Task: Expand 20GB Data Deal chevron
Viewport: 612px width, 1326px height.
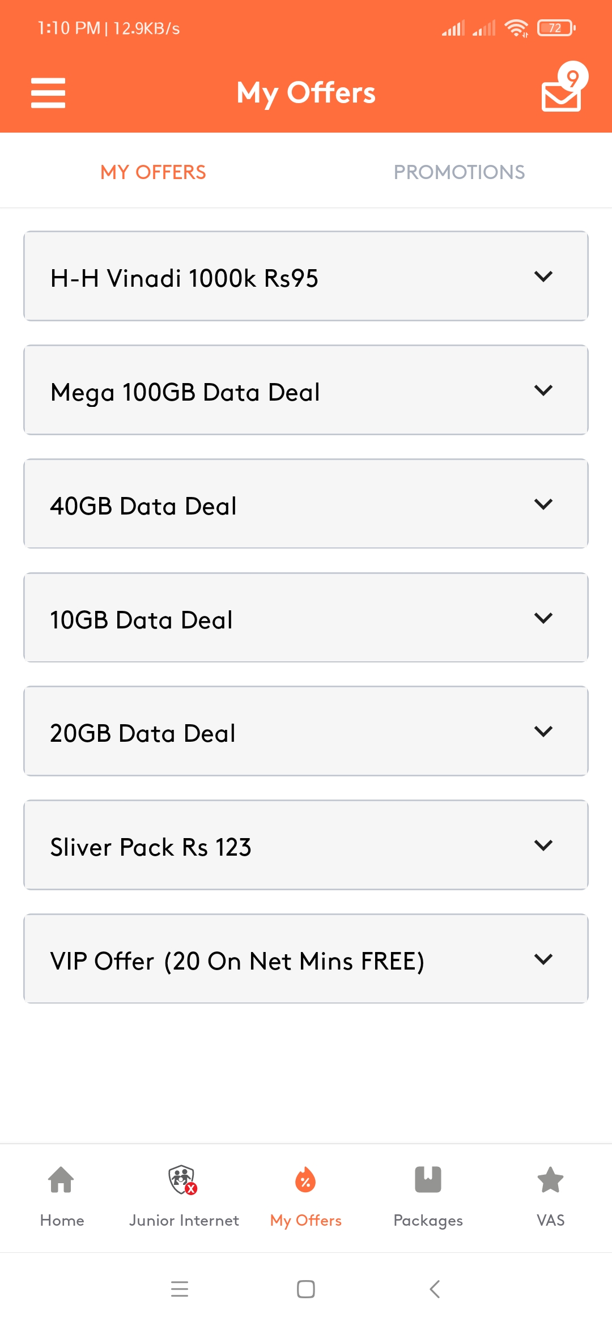Action: tap(543, 732)
